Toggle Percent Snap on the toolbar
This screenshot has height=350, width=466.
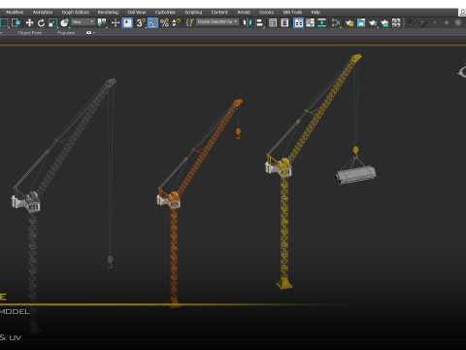coord(164,22)
